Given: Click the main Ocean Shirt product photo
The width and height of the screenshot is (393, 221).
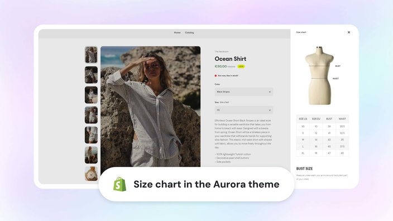Looking at the screenshot, I should click(150, 107).
